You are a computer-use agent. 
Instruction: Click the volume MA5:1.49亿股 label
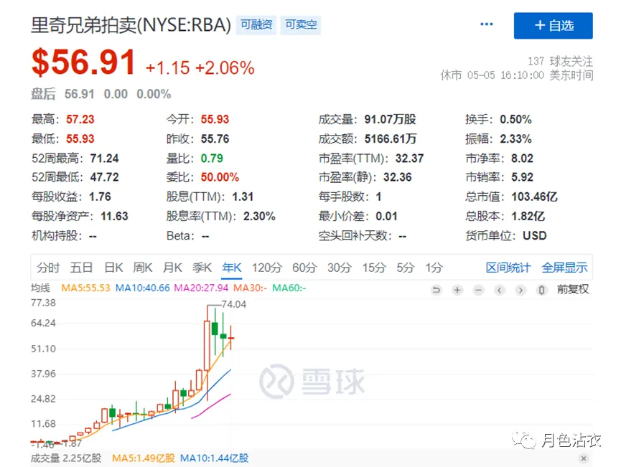(x=144, y=458)
